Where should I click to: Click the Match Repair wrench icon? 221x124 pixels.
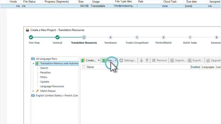[x=38, y=91]
